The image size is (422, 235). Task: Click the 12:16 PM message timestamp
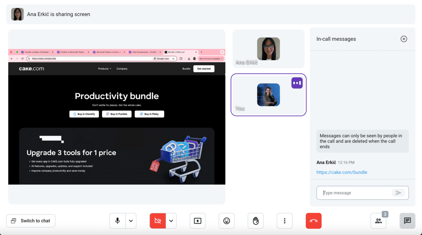pyautogui.click(x=346, y=163)
